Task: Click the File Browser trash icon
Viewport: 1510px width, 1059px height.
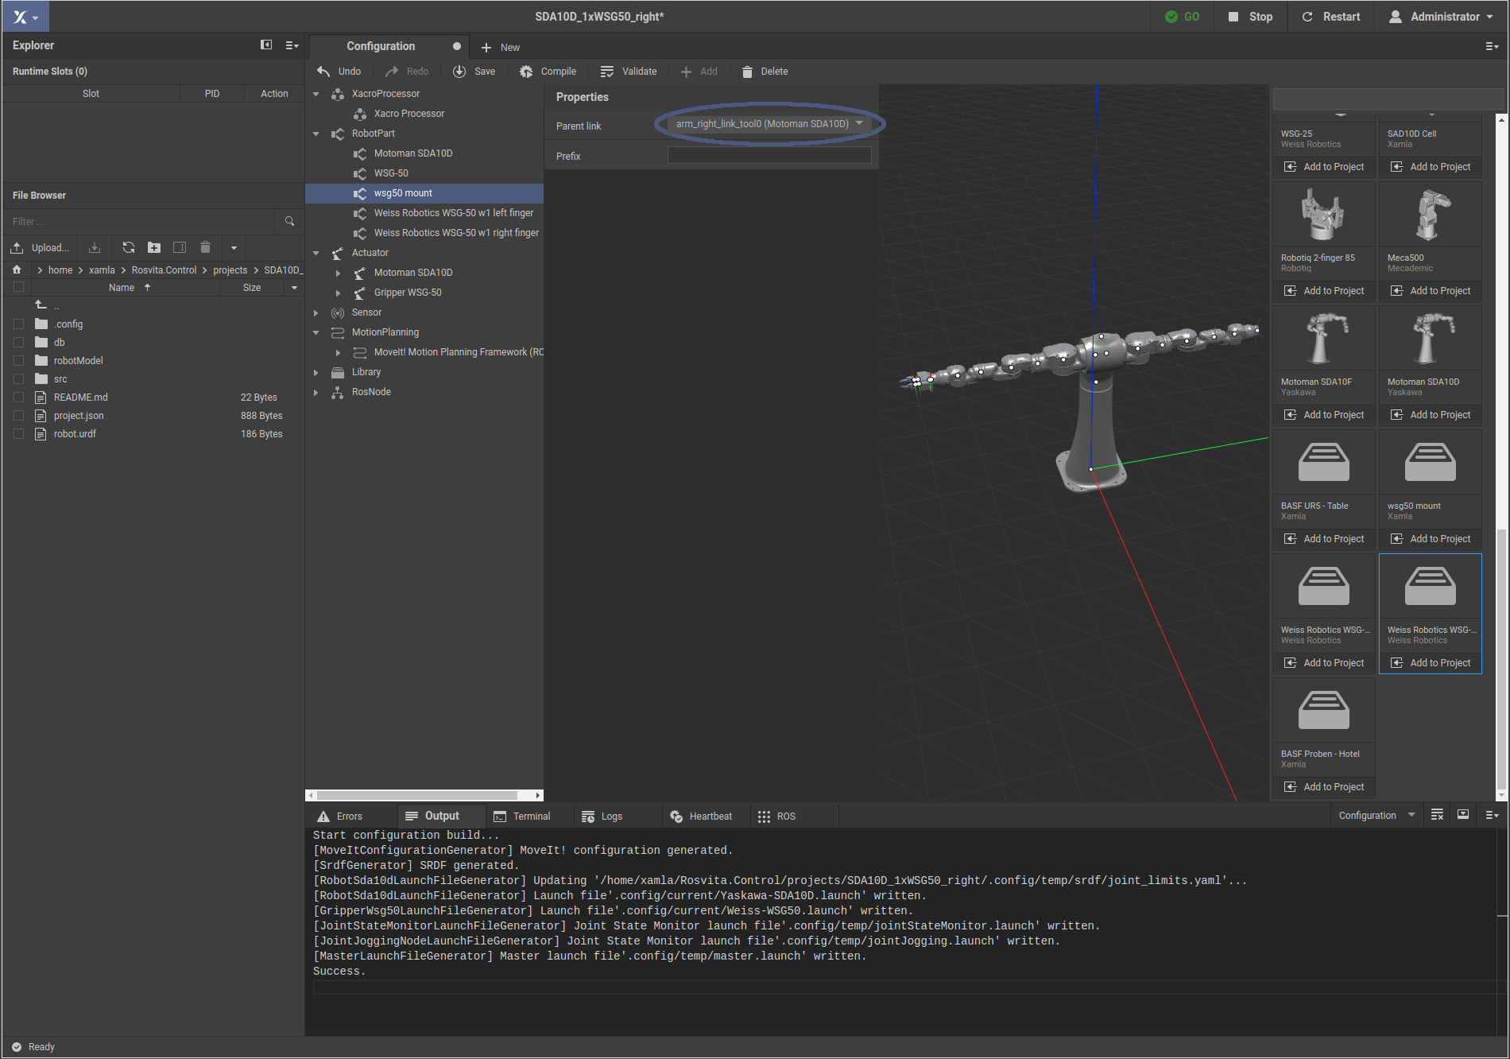Action: coord(205,248)
